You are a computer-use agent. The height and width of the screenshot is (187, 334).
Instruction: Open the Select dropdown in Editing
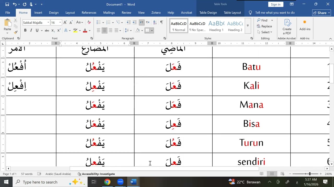(265, 32)
